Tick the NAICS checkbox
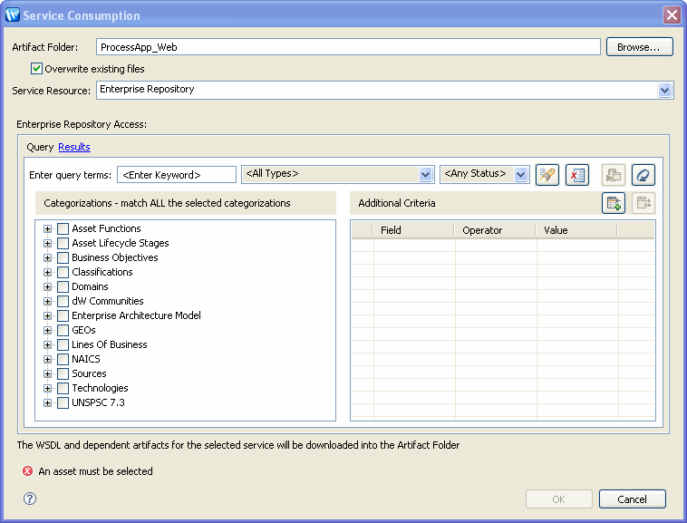This screenshot has width=687, height=523. (63, 359)
